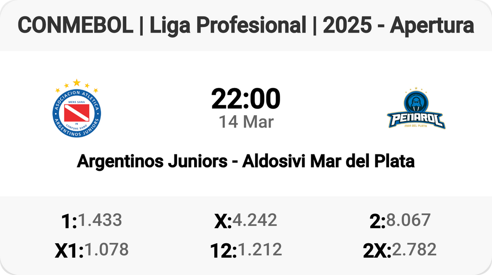Open the Argentinos Juniors team name

point(152,161)
